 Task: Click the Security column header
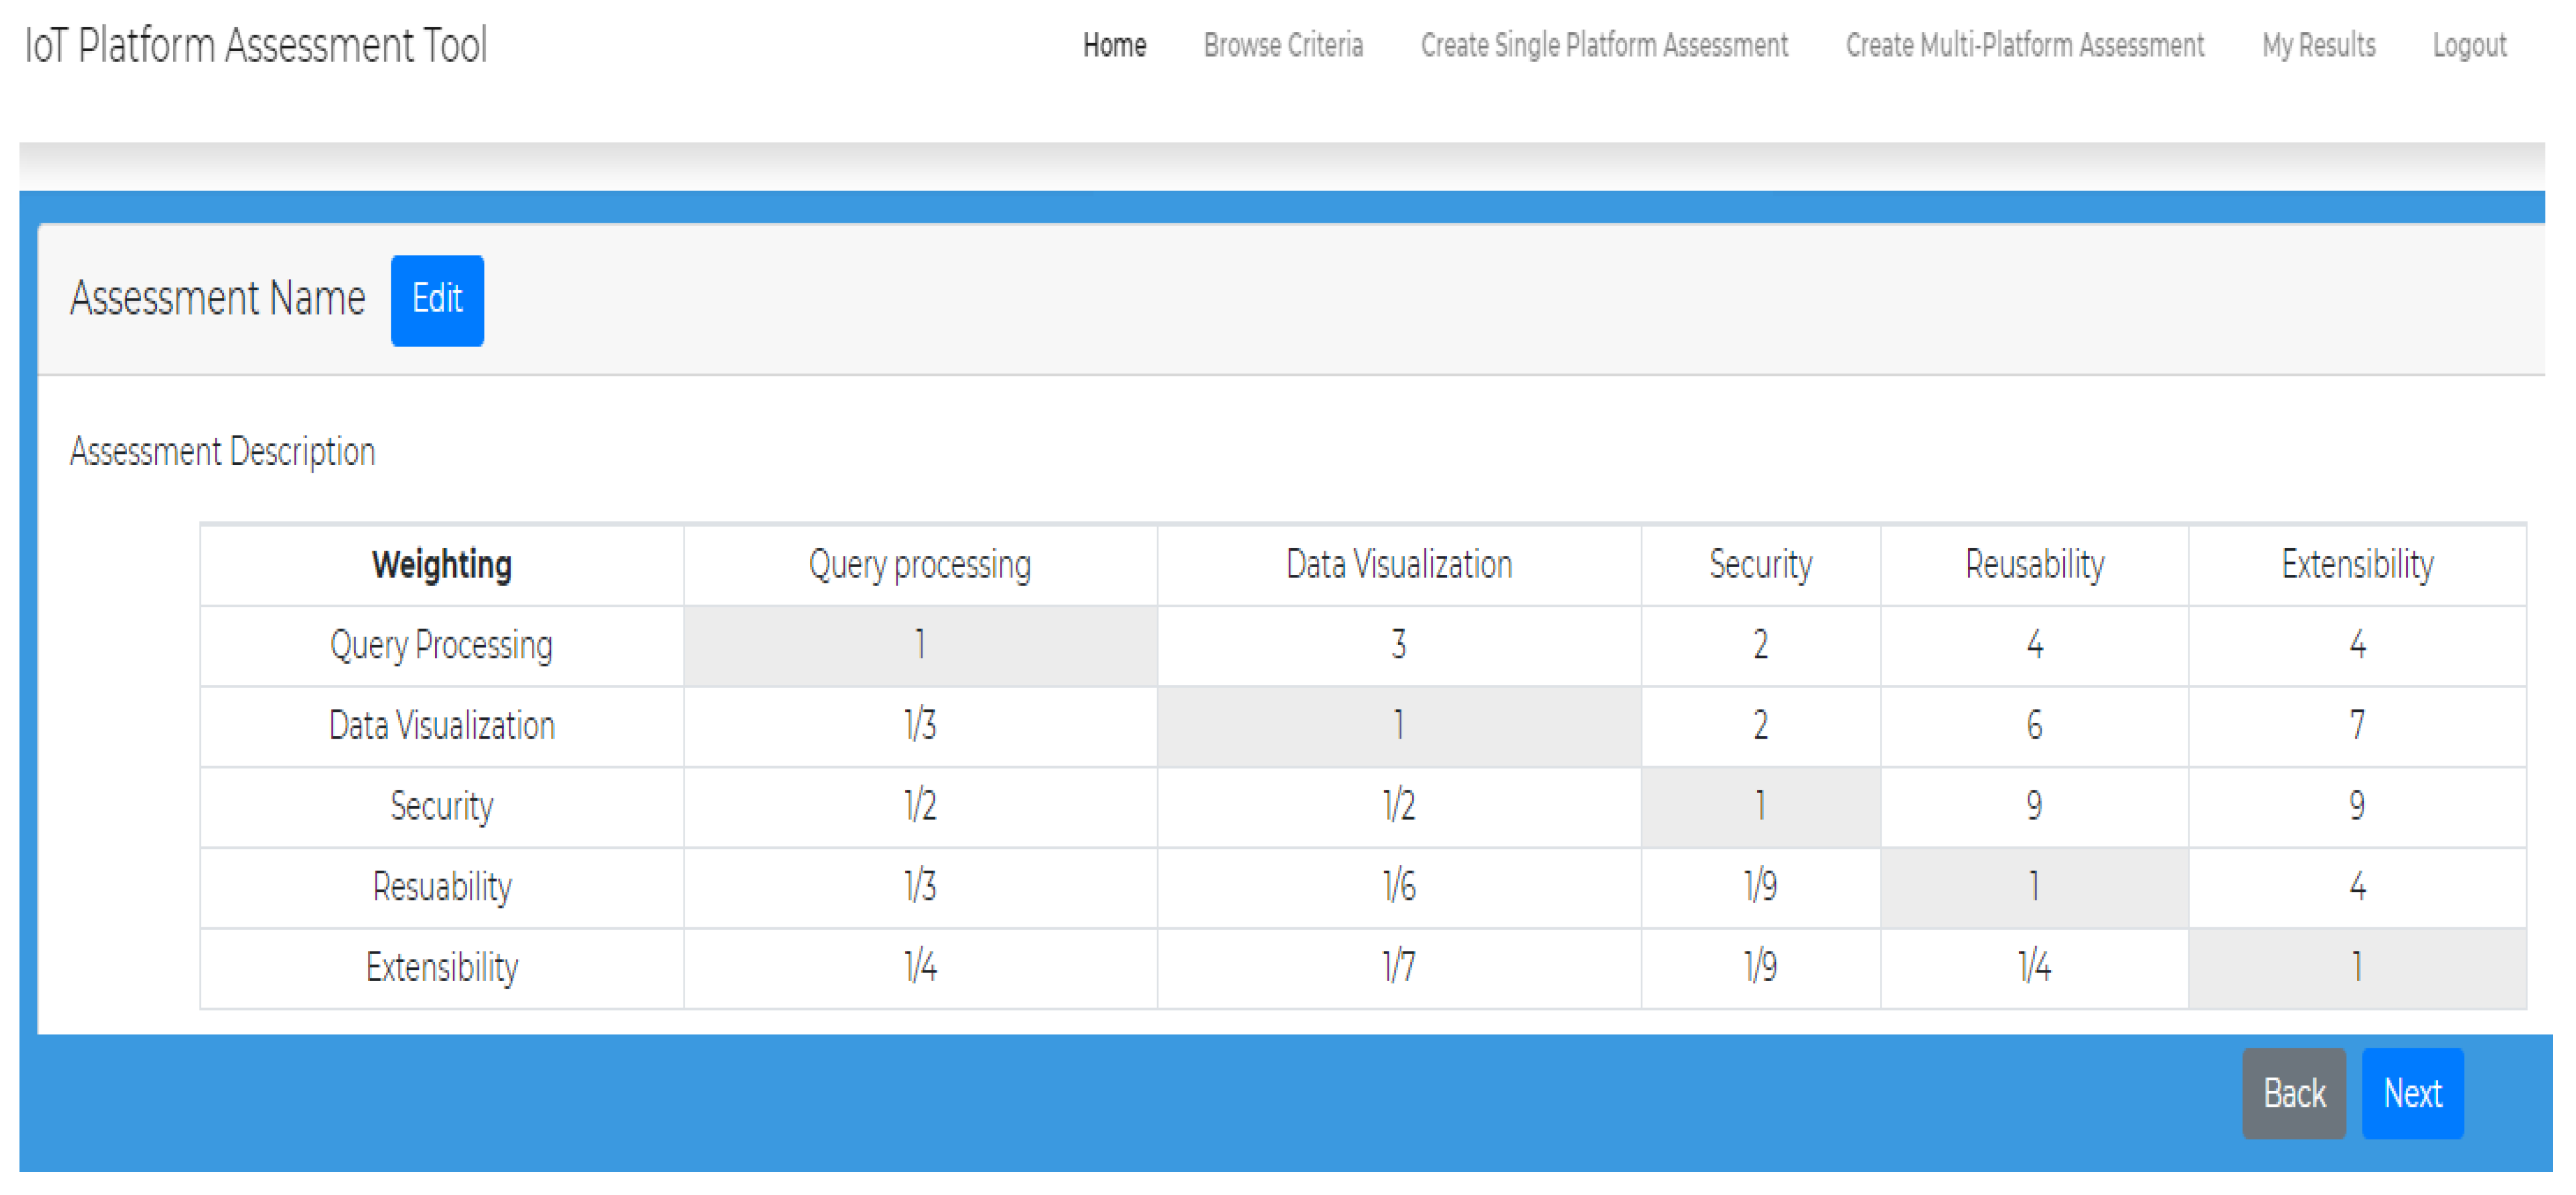(x=1760, y=565)
